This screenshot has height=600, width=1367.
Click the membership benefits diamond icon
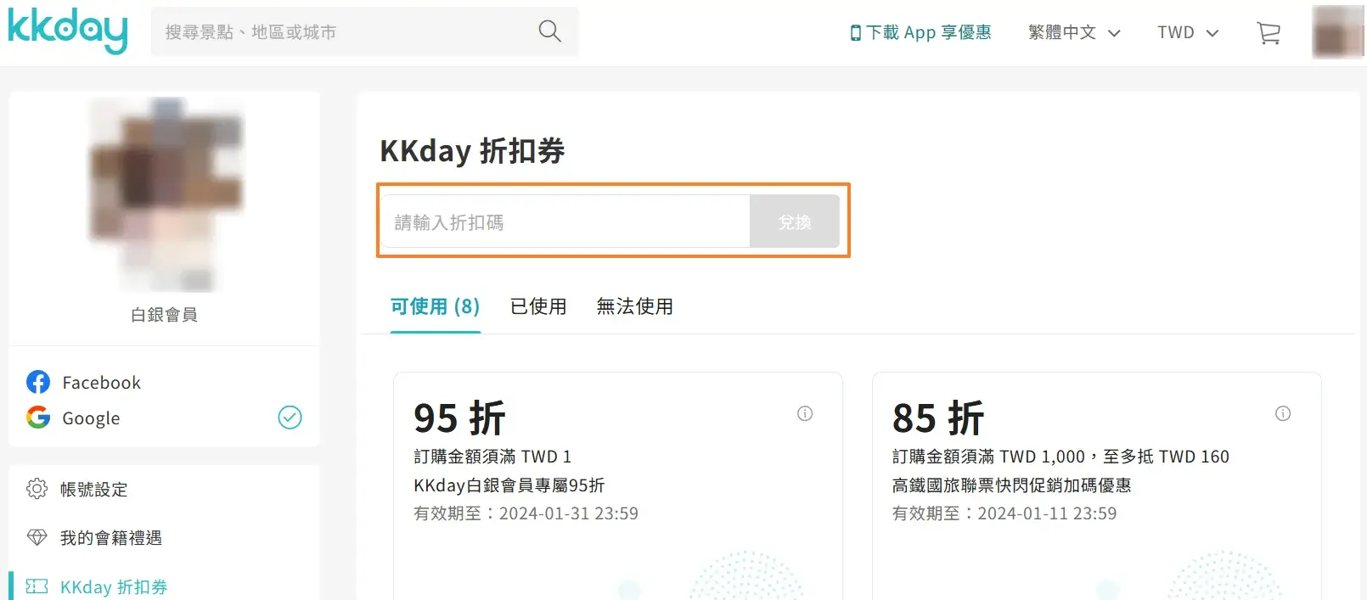pos(37,537)
